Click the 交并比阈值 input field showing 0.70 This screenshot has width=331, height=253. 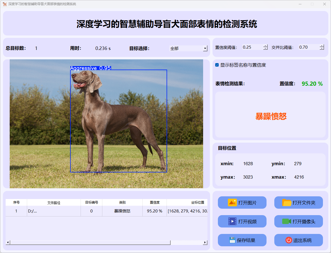(x=309, y=47)
